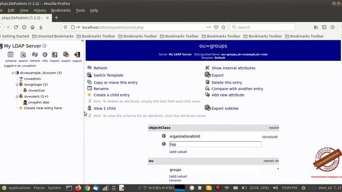The width and height of the screenshot is (342, 192).
Task: Click the Refresh entry link
Action: point(100,68)
